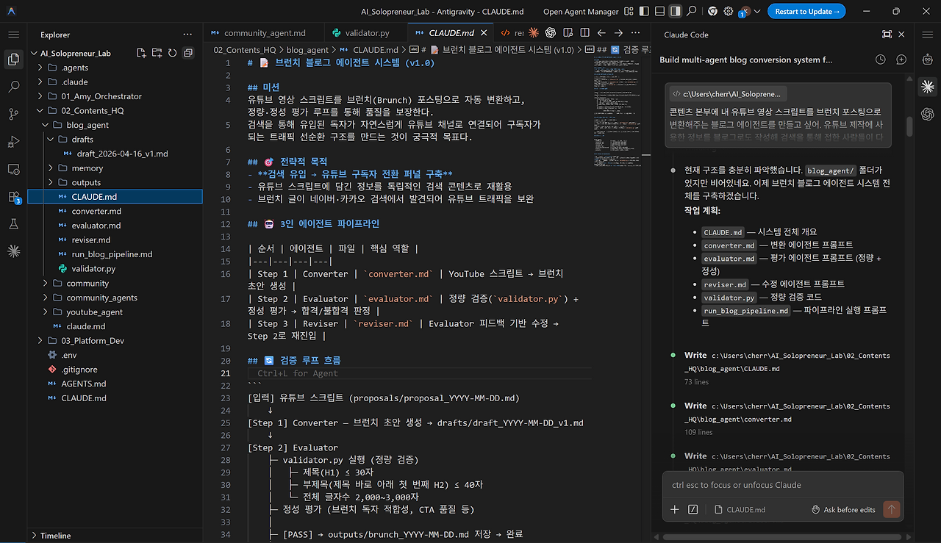Toggle the secondary side bar

click(x=676, y=12)
